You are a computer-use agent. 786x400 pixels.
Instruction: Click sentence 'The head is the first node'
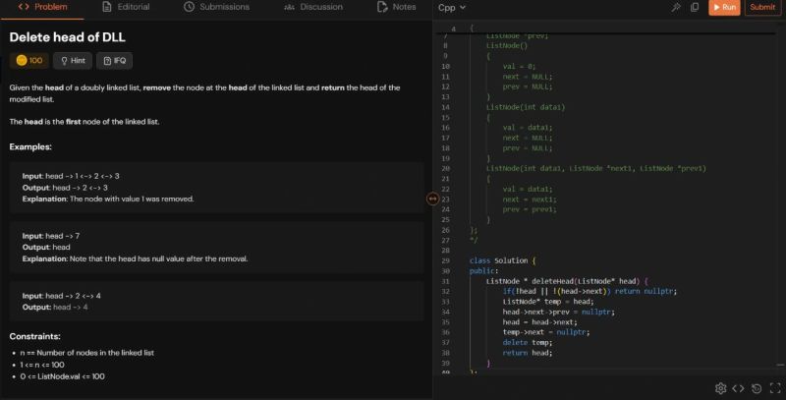pyautogui.click(x=84, y=121)
